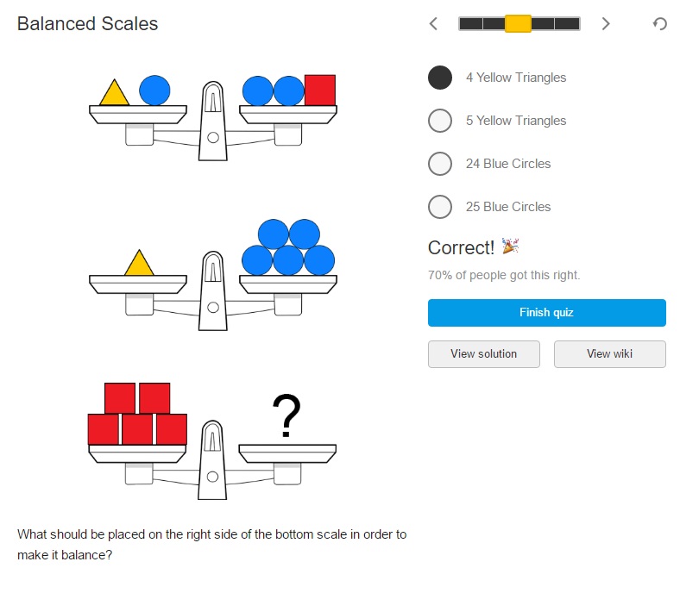
Task: Select the second progress bar segment
Action: (x=494, y=24)
